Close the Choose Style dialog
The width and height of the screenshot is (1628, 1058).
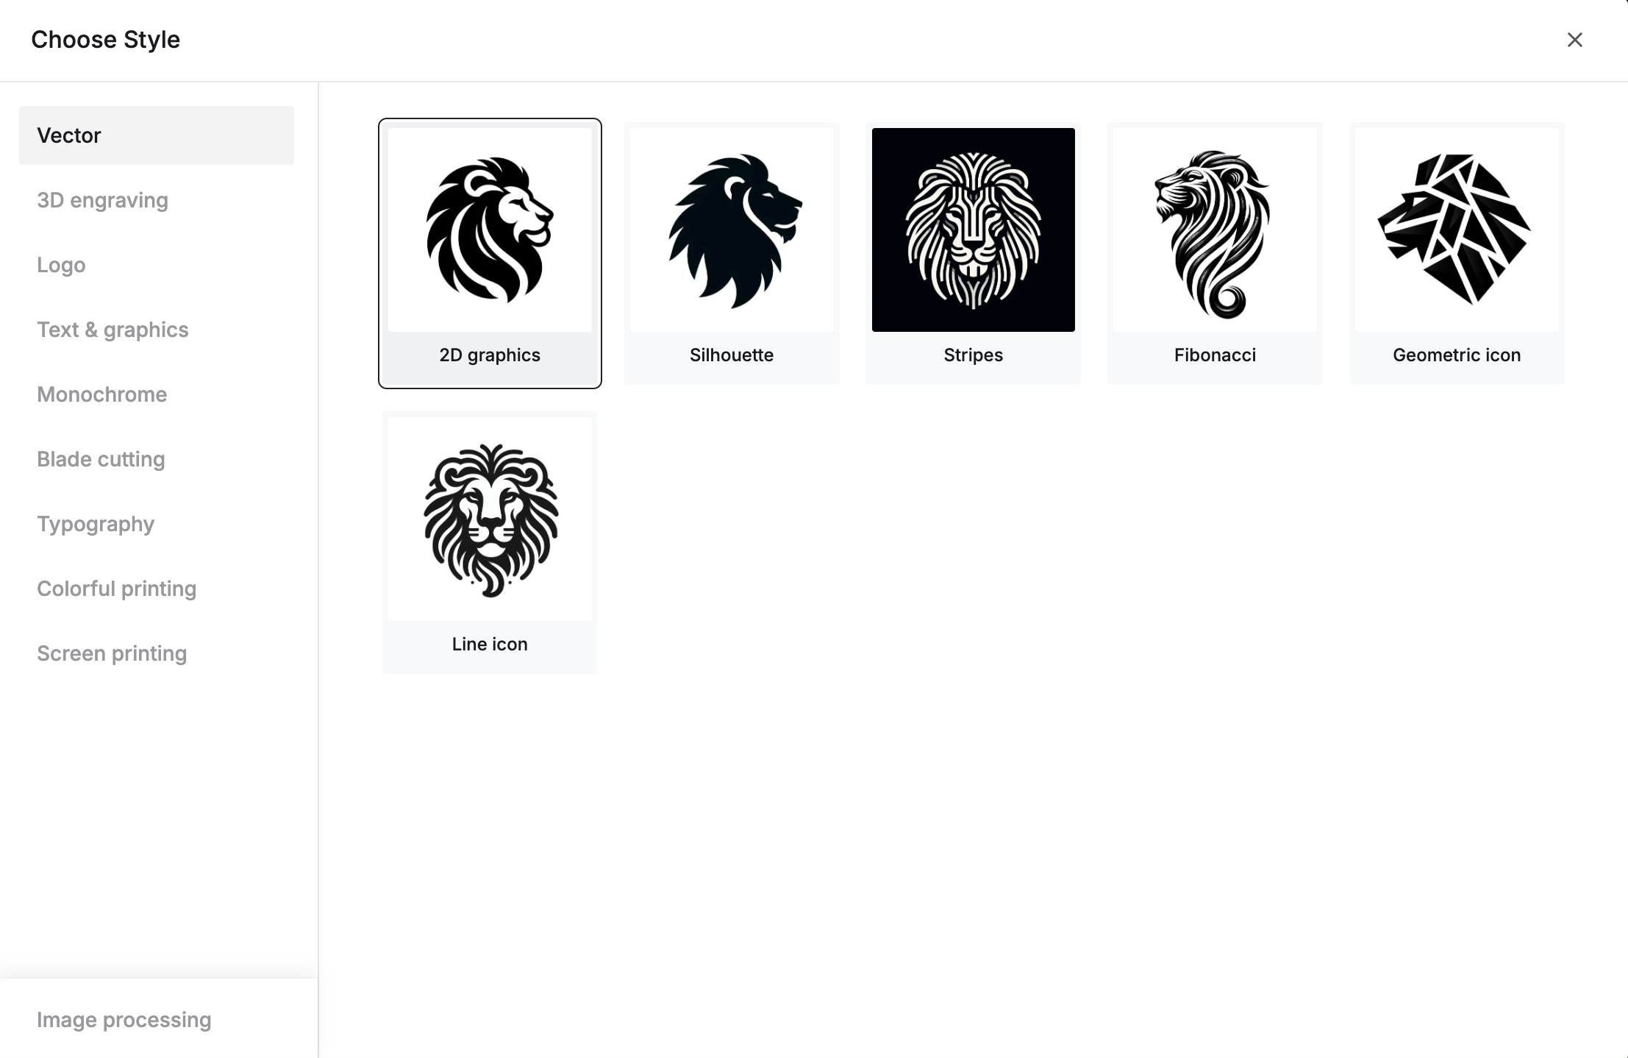[x=1574, y=40]
